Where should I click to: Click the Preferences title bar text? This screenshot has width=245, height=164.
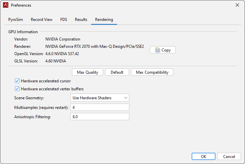click(x=21, y=5)
